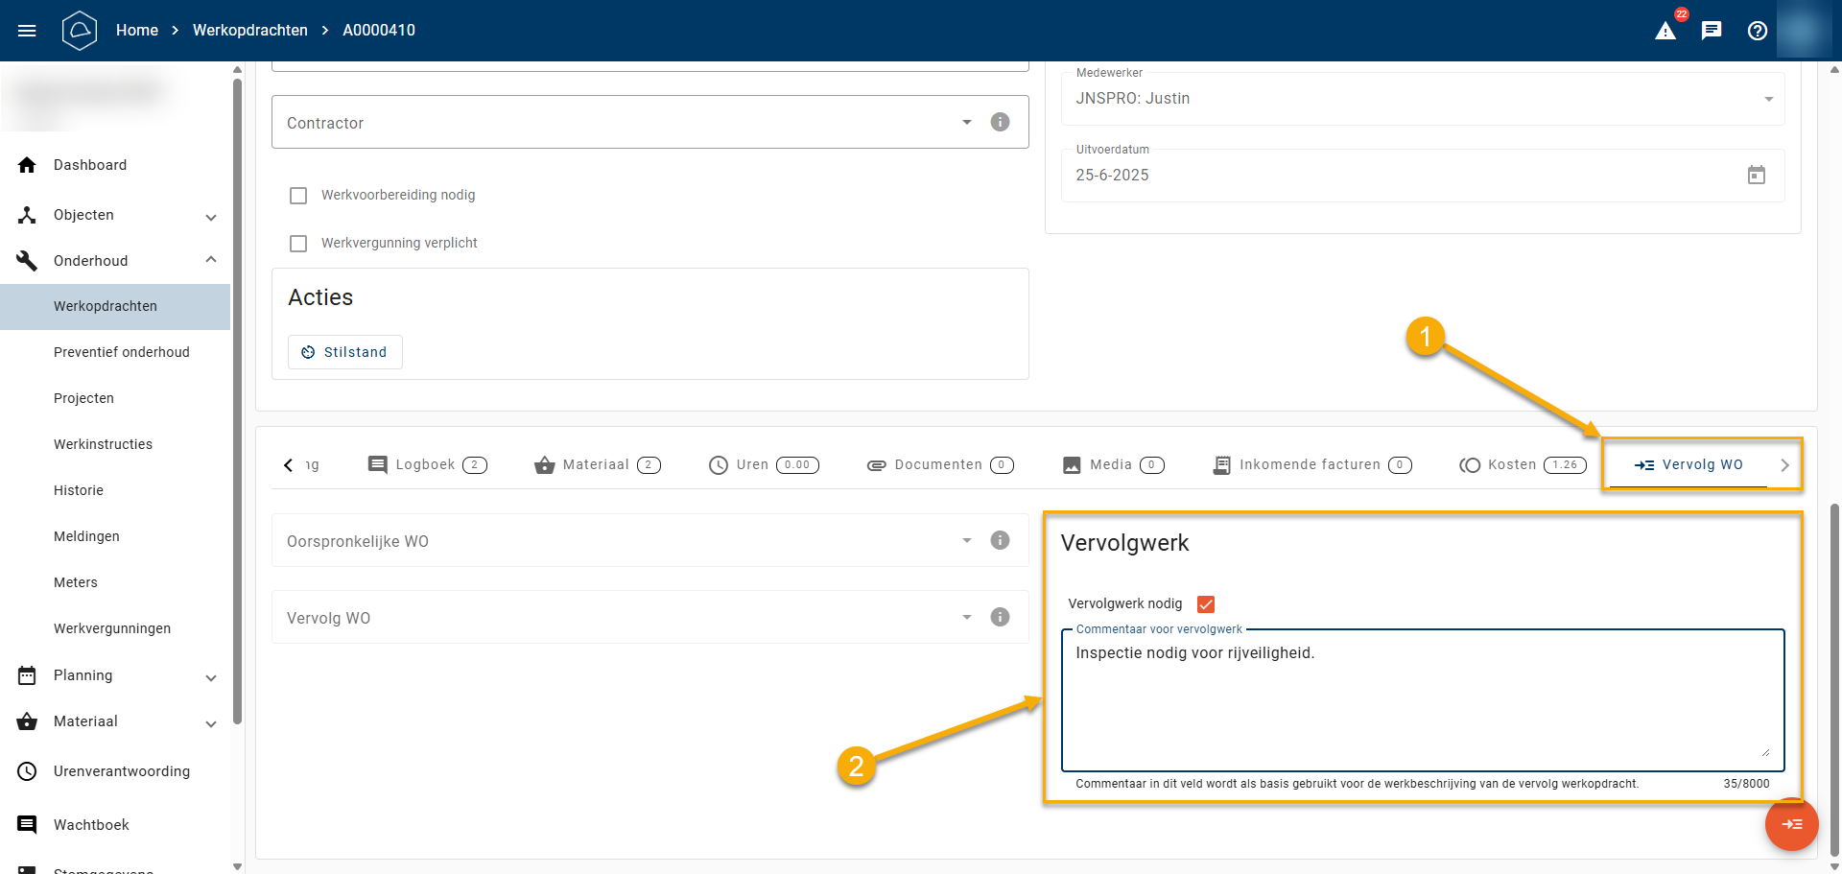This screenshot has height=874, width=1842.
Task: Click the info icon beside Contractor
Action: click(x=1000, y=122)
